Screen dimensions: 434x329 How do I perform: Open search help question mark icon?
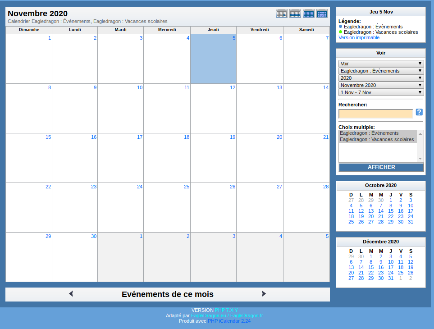point(419,112)
